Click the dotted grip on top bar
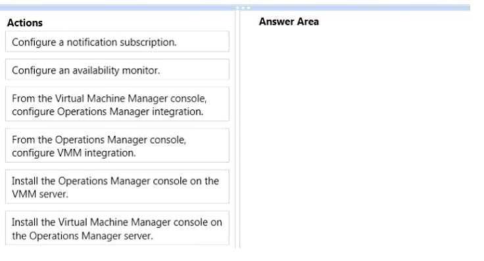Image resolution: width=484 pixels, height=261 pixels. tap(243, 8)
